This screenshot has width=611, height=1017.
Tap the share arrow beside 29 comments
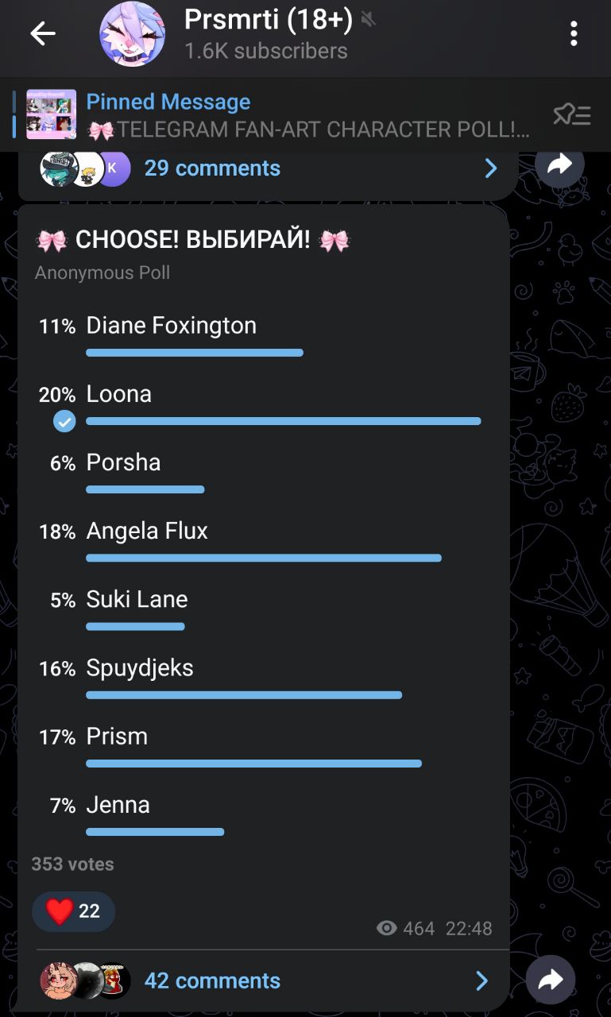click(x=559, y=165)
